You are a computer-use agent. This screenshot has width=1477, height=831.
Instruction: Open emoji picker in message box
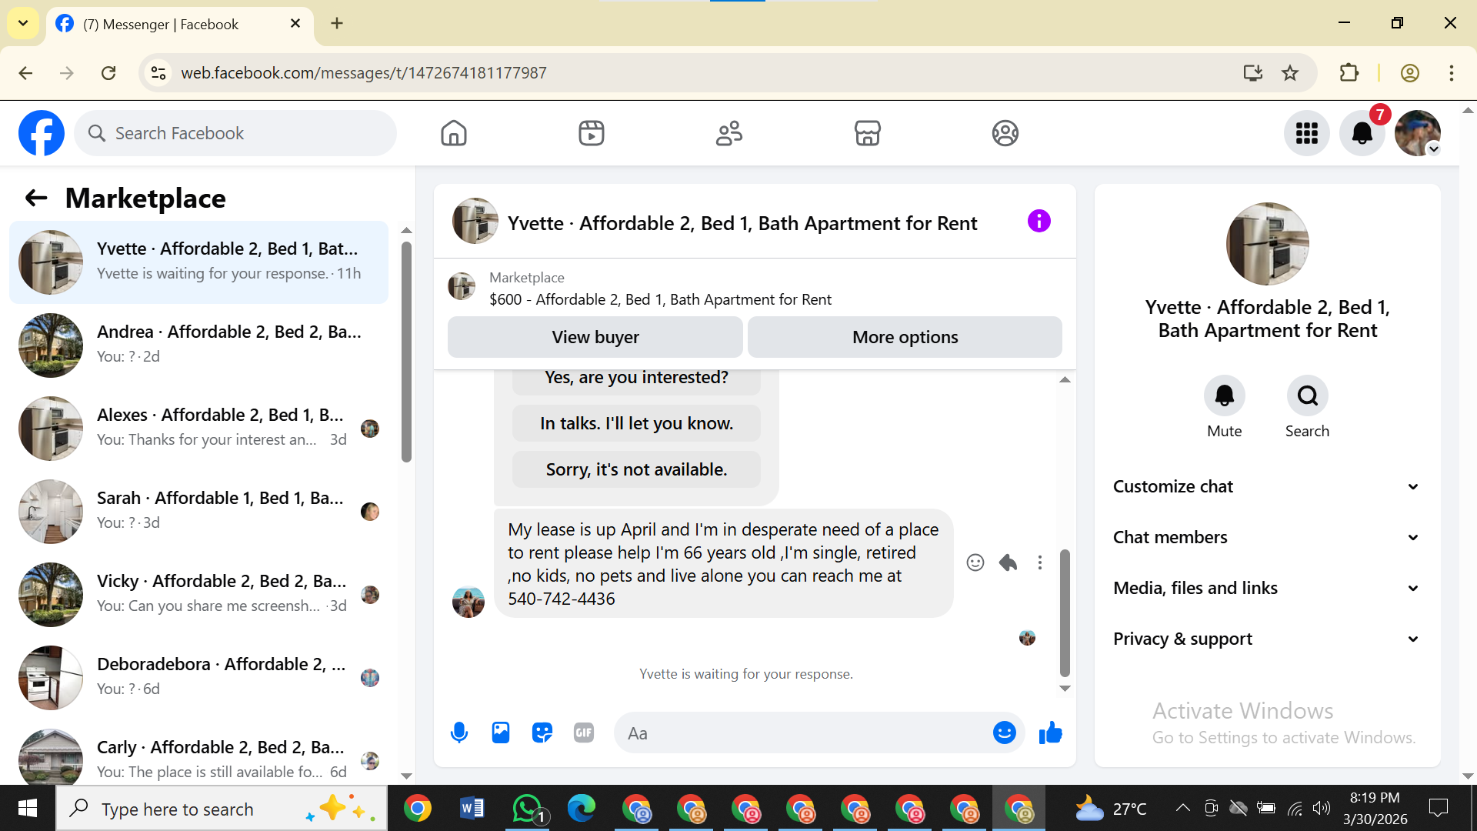(x=1004, y=733)
